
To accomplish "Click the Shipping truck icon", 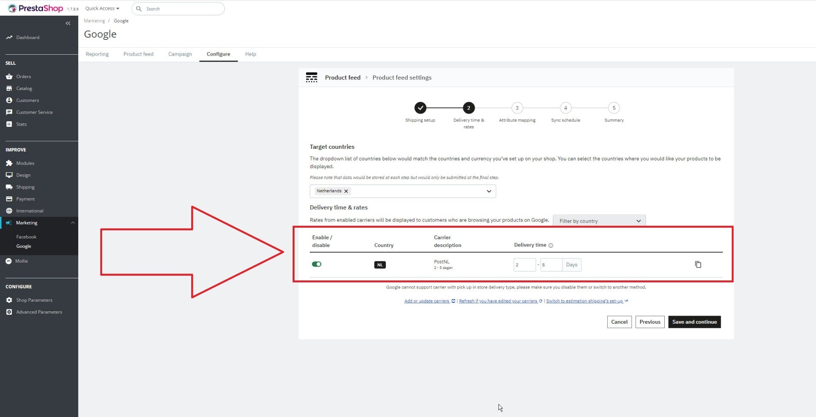I will [x=9, y=187].
